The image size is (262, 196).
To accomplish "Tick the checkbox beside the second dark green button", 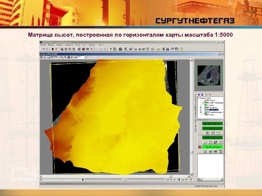I will point(200,128).
